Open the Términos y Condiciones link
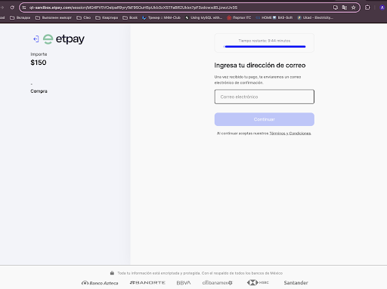Image resolution: width=387 pixels, height=289 pixels. coord(290,134)
